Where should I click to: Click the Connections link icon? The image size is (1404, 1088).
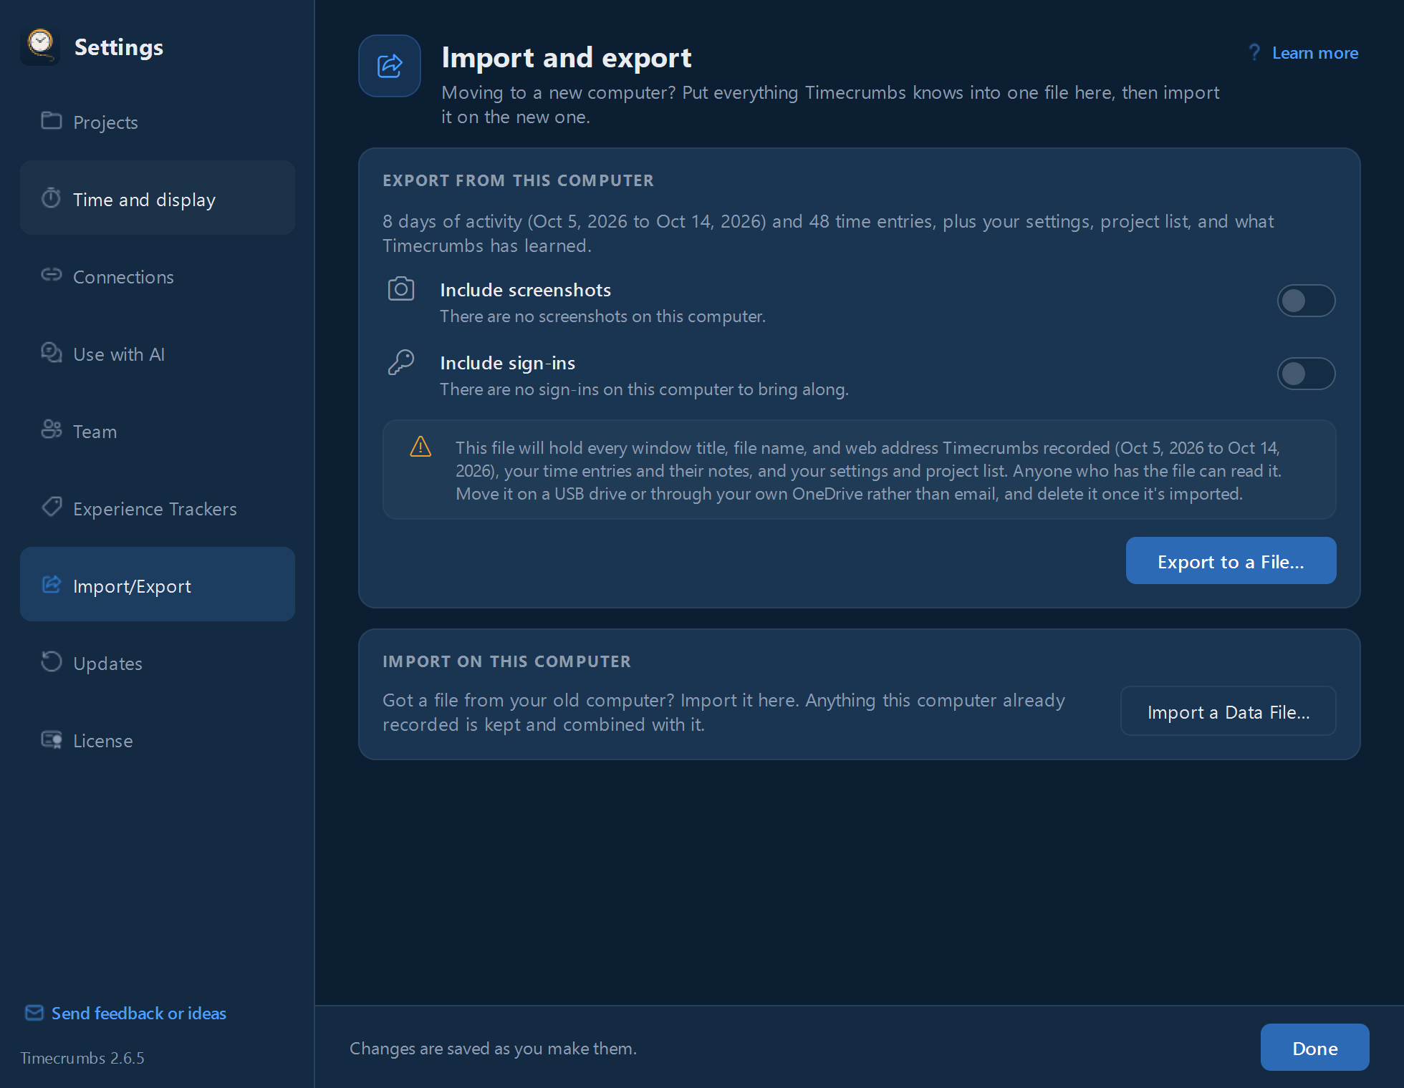52,275
